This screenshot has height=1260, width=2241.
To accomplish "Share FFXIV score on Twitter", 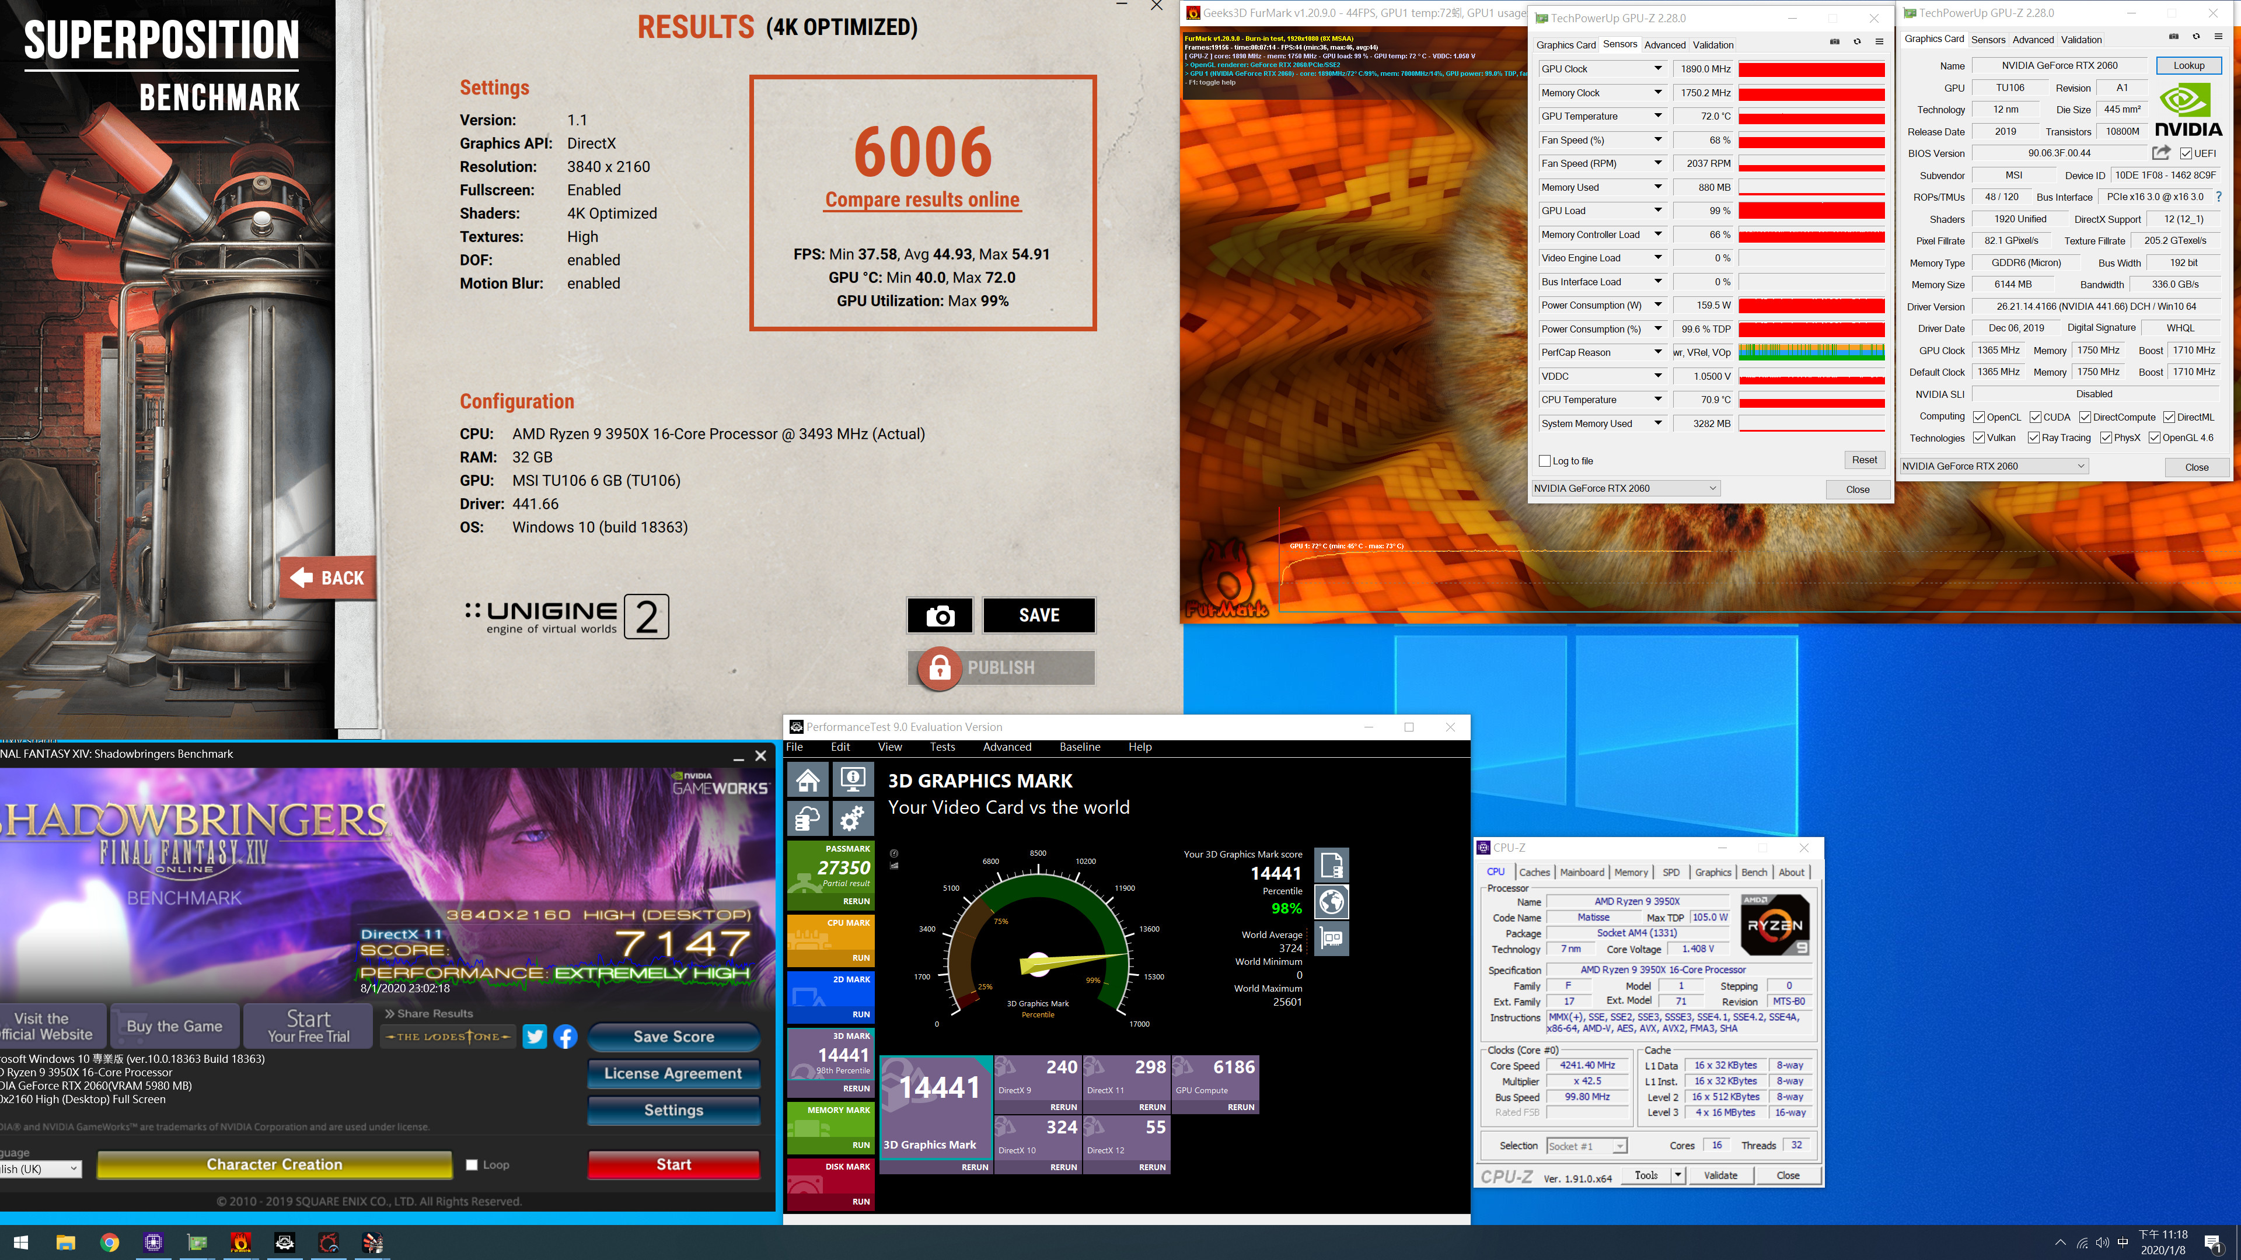I will 535,1037.
